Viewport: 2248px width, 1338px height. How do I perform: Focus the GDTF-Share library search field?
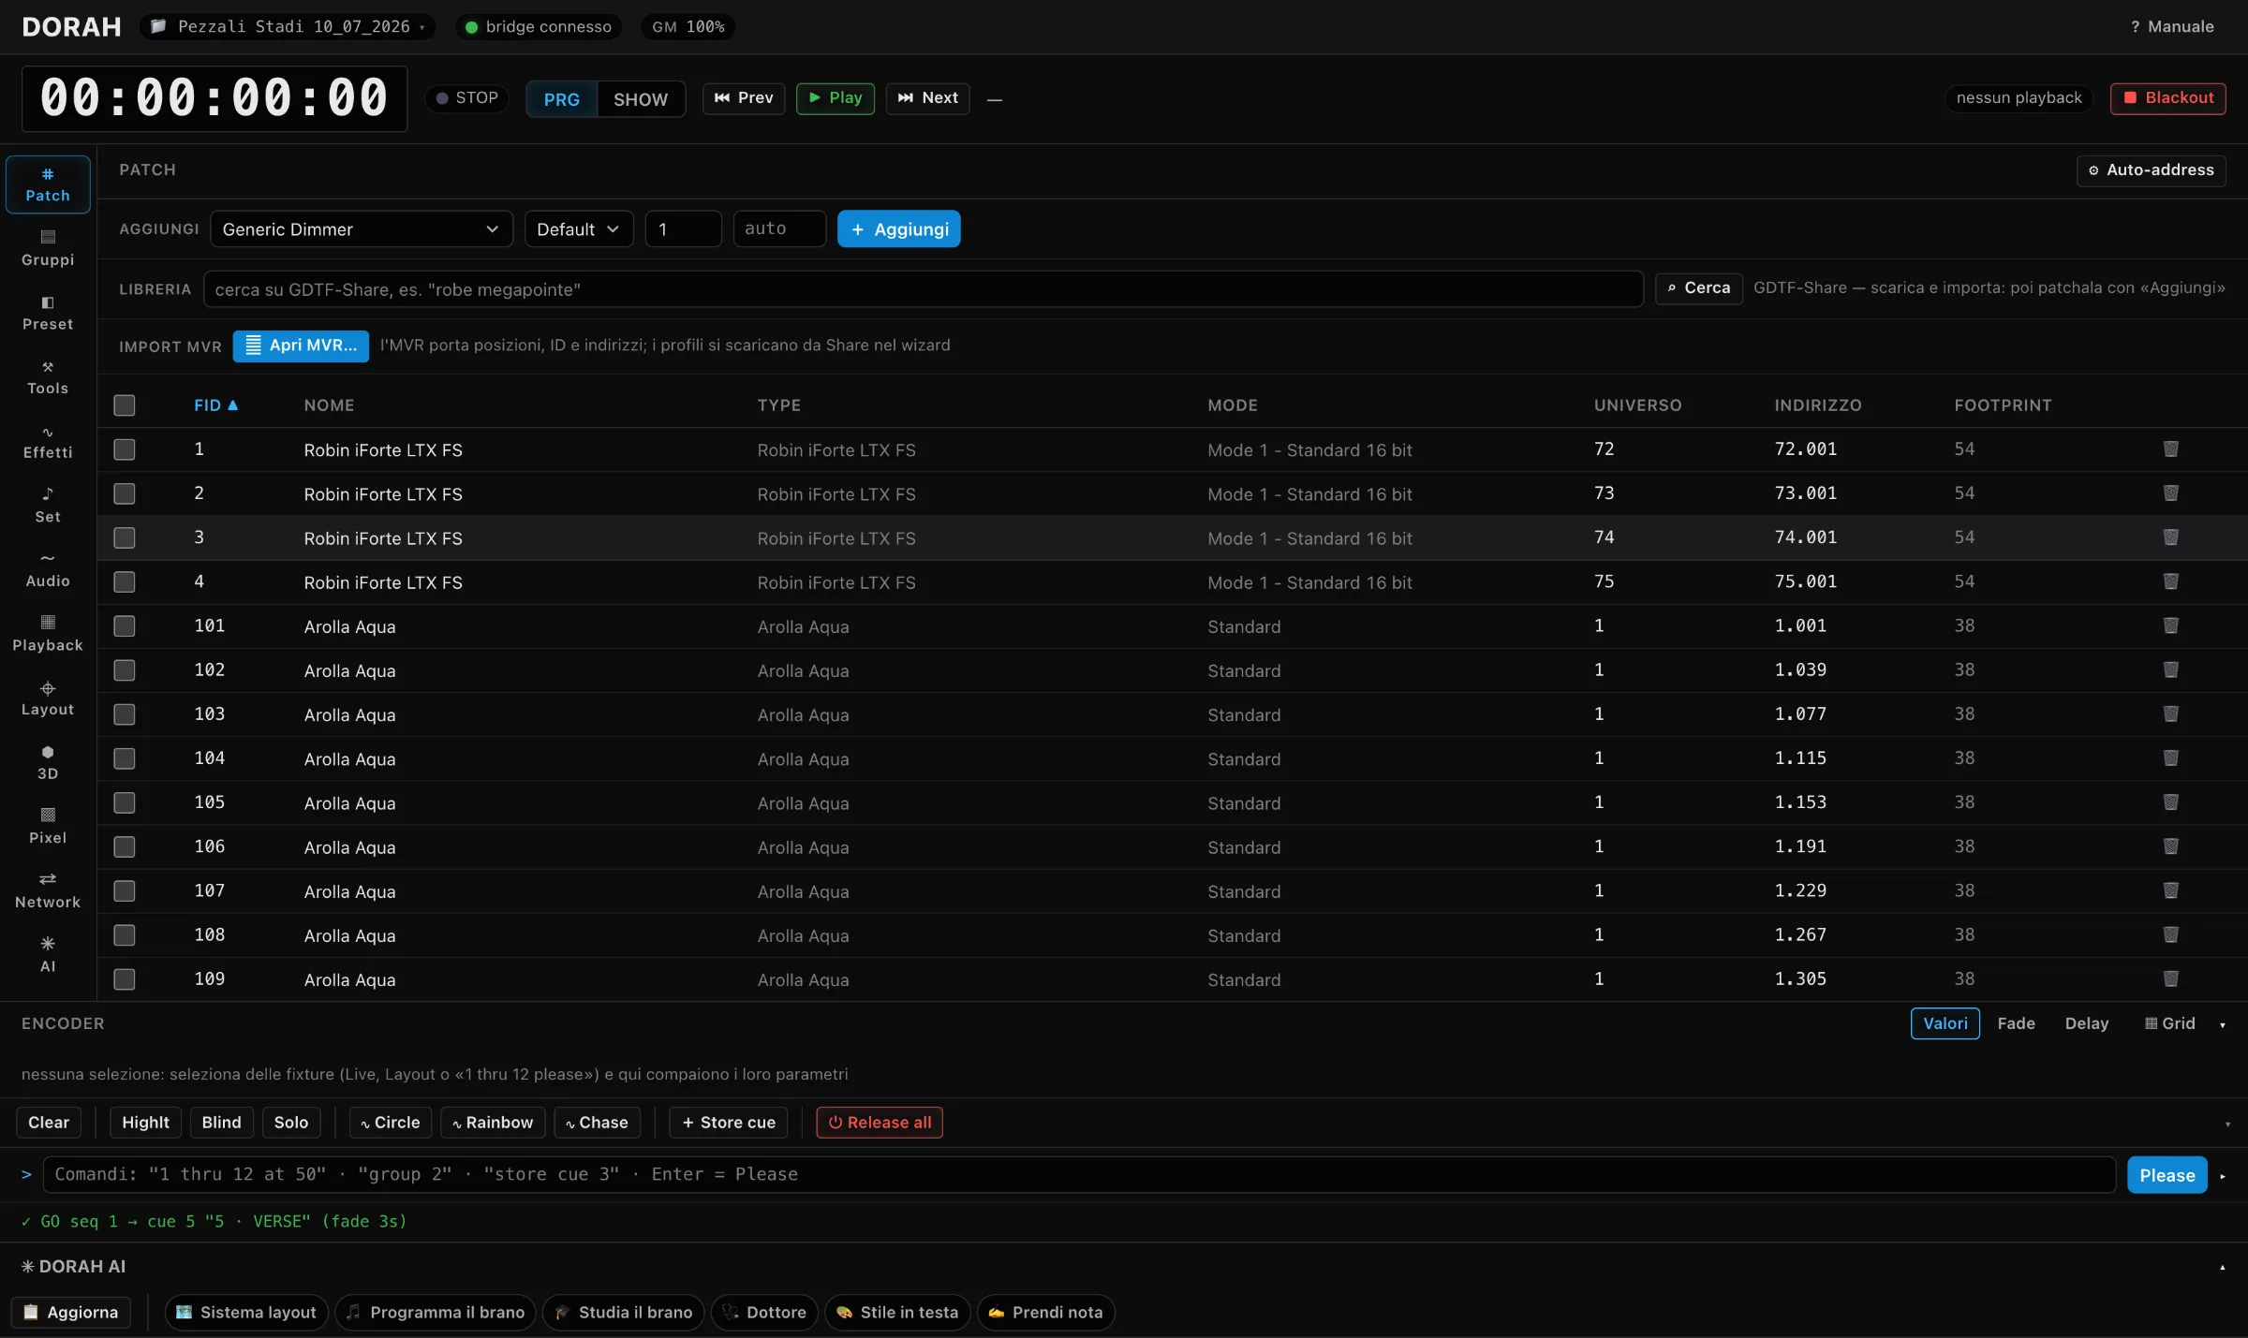pos(923,289)
